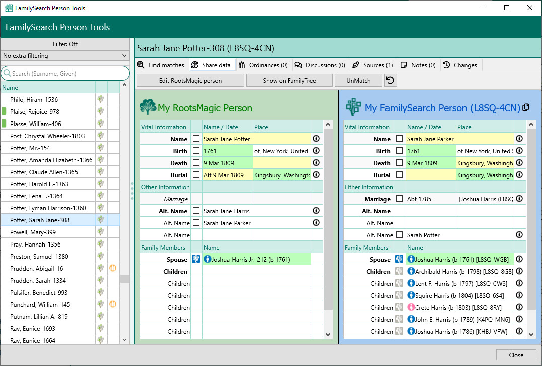Click info icon for FamilySearch Marriage row
The width and height of the screenshot is (542, 366).
click(519, 199)
